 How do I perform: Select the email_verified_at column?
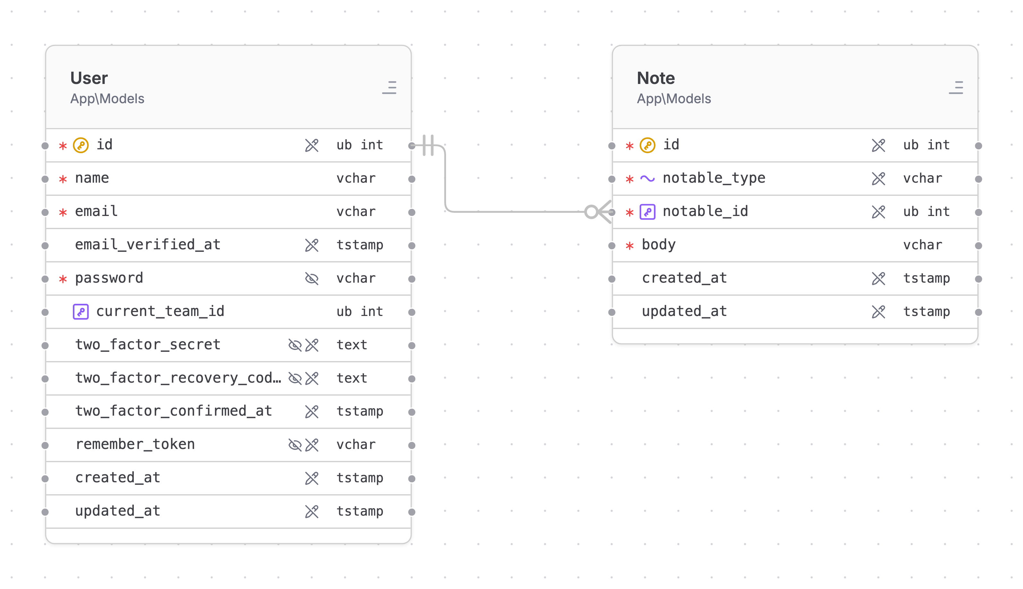tap(228, 245)
